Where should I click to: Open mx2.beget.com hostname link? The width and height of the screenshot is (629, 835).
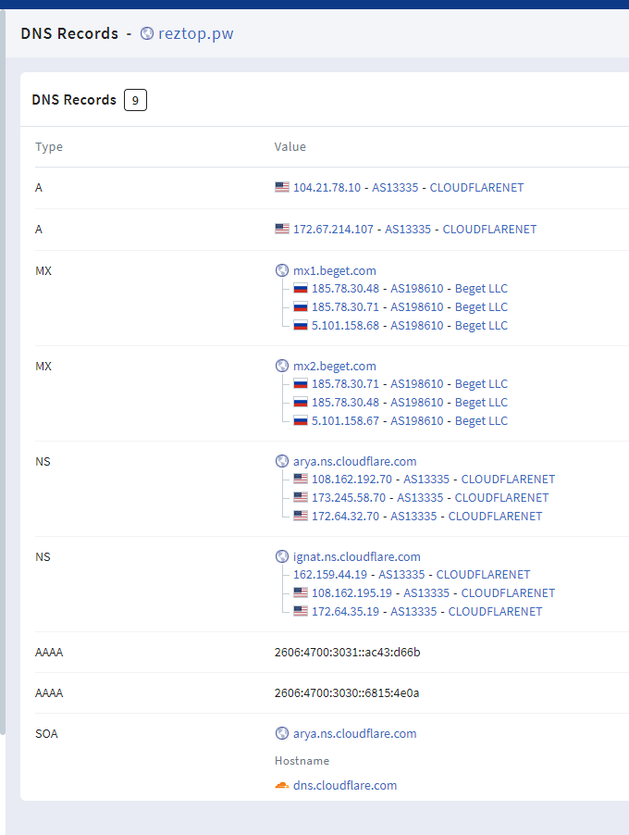pyautogui.click(x=334, y=366)
